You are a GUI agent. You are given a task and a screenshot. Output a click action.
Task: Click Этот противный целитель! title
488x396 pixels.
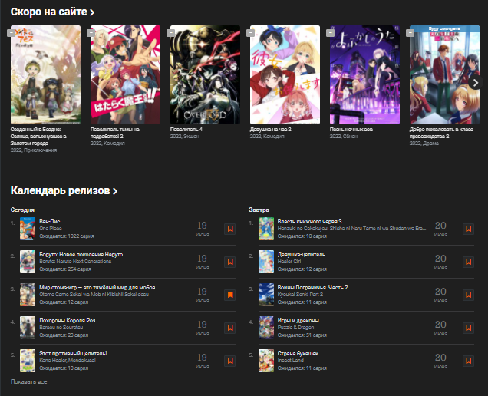click(73, 353)
